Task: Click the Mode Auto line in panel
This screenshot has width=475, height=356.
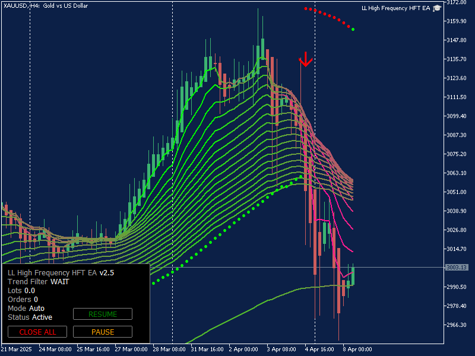Action: 26,308
